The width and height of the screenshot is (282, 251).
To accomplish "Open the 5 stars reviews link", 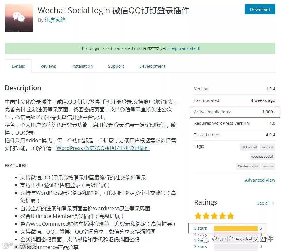I will 200,228.
